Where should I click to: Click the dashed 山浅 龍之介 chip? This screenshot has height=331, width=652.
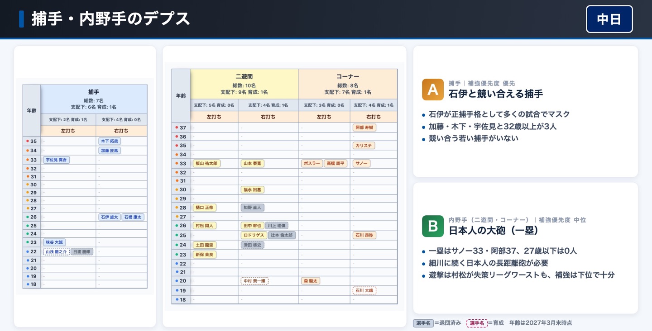56,251
